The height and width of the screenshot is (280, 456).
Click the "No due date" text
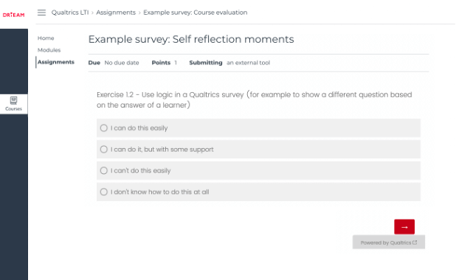(122, 63)
